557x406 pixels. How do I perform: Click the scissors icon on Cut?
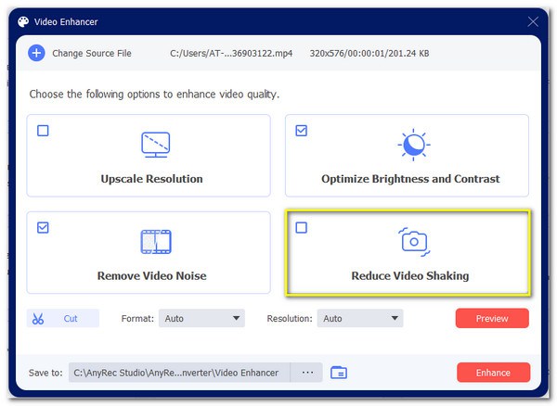click(38, 319)
